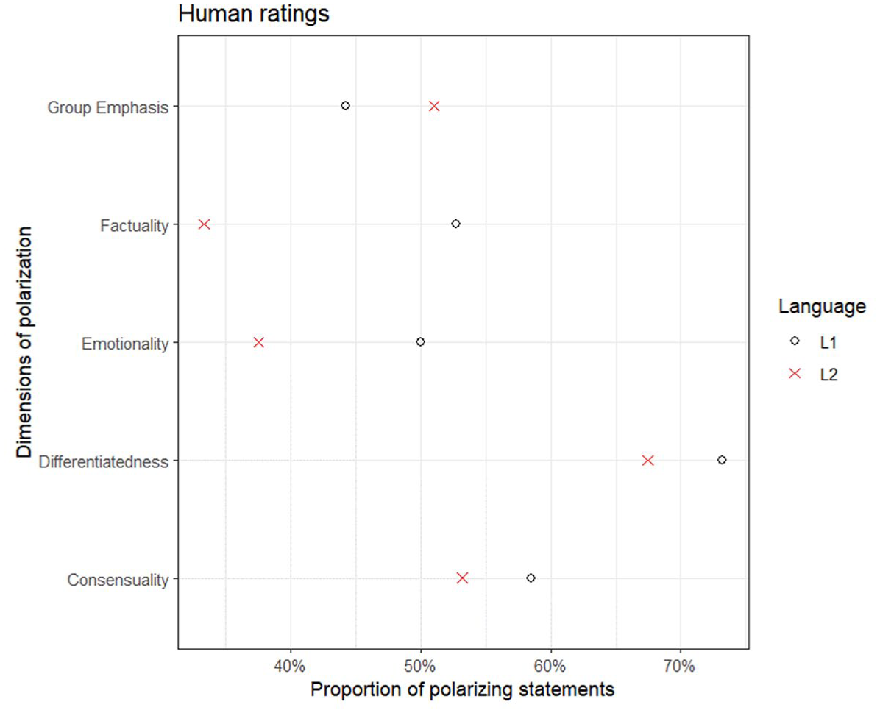Click the L1 circle for Group Emphasis
This screenshot has height=713, width=880.
click(x=345, y=105)
